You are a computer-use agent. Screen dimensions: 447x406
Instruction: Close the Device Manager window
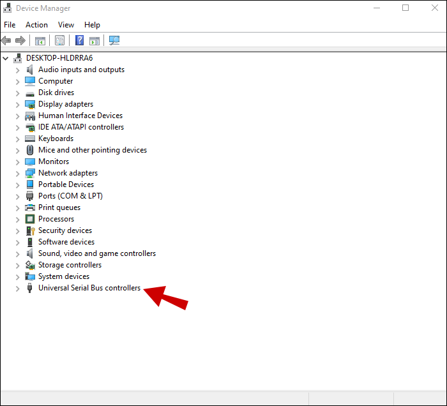coord(435,8)
